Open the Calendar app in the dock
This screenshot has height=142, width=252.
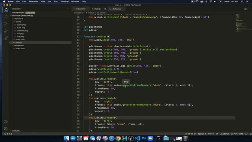[86, 138]
